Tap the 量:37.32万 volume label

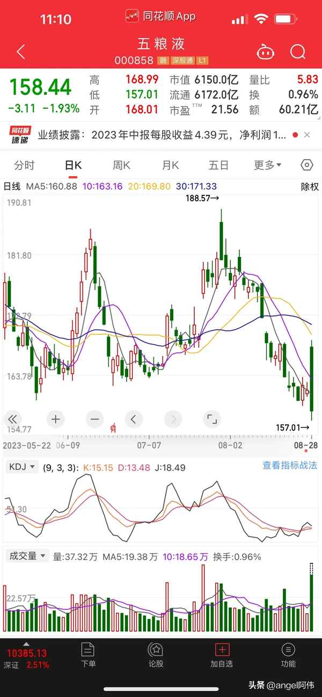point(75,557)
